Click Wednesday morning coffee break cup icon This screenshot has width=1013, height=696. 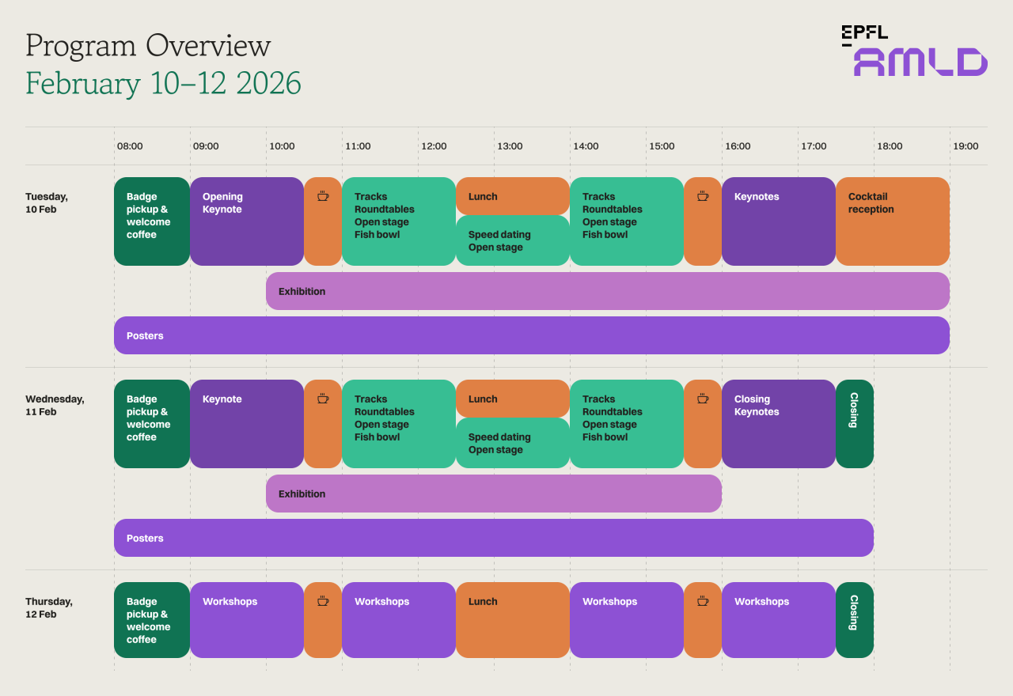tap(323, 399)
